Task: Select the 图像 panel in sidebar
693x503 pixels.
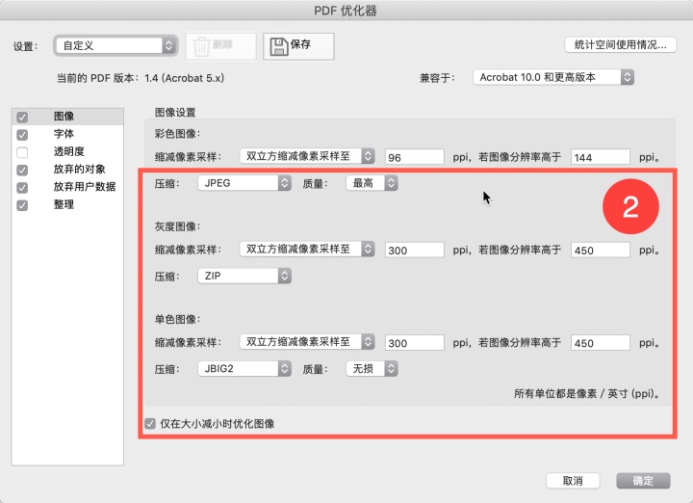Action: coord(67,117)
